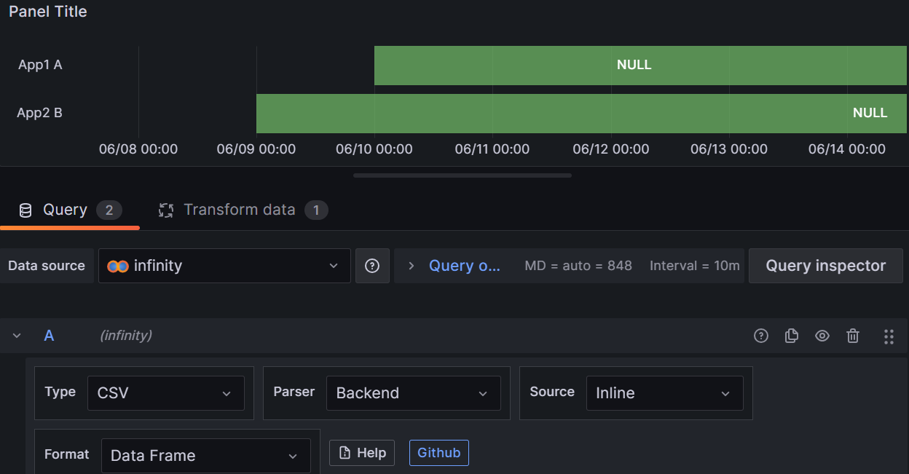Open the Parser Backend dropdown
Screen dimensions: 909x474
coord(413,393)
